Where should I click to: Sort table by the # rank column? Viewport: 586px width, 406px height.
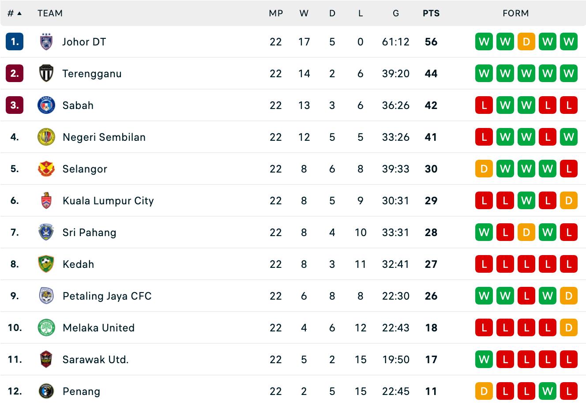tap(15, 13)
